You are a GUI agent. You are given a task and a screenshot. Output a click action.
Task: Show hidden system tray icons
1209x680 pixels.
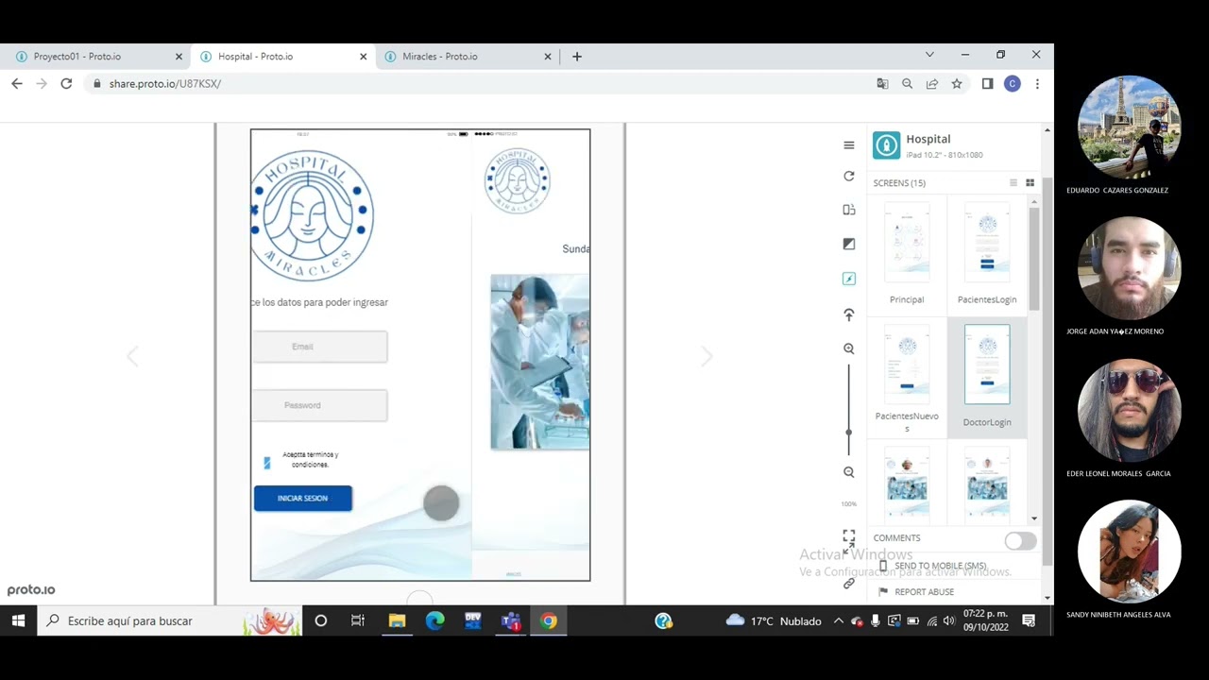coord(838,620)
